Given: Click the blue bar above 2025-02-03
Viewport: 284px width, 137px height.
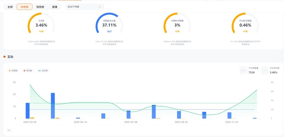Looking at the screenshot, I should [x=28, y=111].
